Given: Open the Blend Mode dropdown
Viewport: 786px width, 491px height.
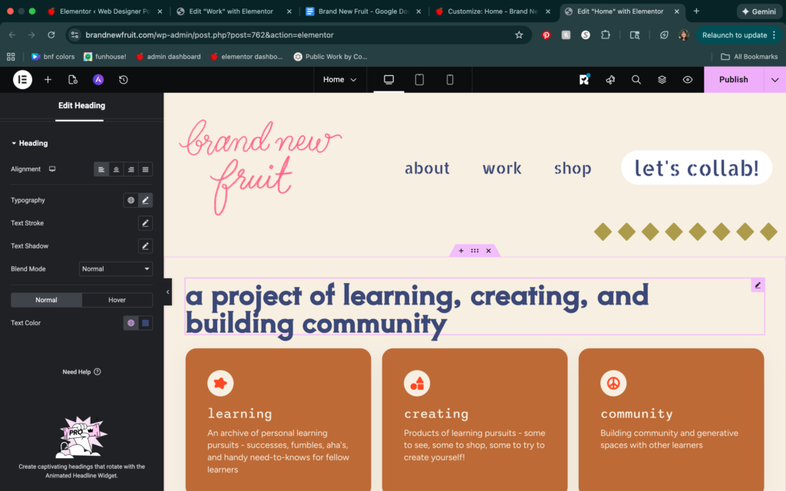Looking at the screenshot, I should pos(116,269).
